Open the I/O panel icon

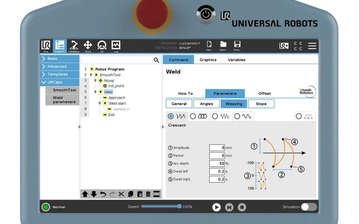tap(102, 46)
